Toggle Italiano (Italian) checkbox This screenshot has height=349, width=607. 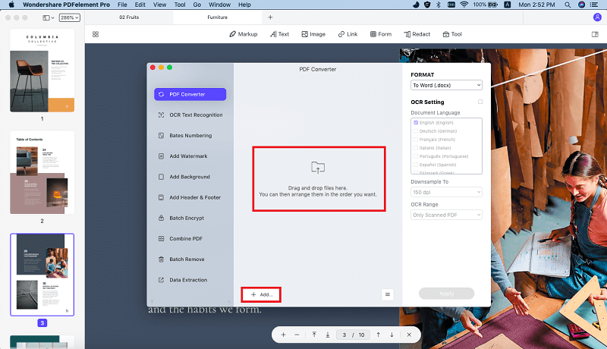pos(416,148)
